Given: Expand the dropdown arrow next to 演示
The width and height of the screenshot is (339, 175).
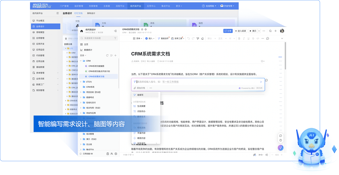Looking at the screenshot, I should (x=259, y=31).
